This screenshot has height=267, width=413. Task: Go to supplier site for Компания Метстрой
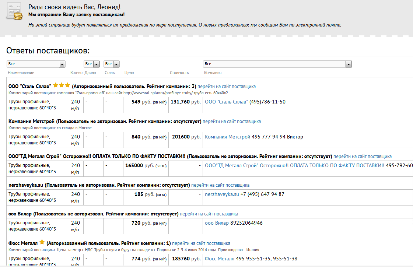(232, 122)
